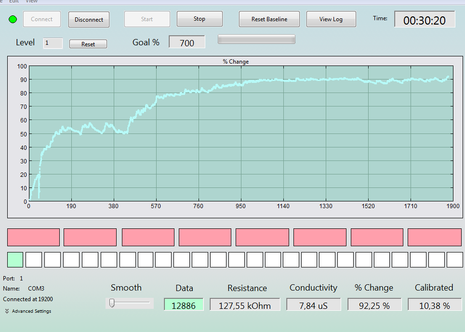Click the green square in the white box row
465x332 pixels.
pyautogui.click(x=15, y=260)
